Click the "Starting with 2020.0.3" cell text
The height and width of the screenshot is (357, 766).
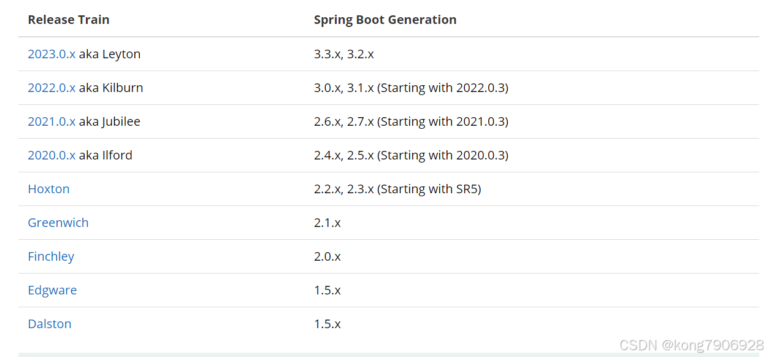pos(443,155)
